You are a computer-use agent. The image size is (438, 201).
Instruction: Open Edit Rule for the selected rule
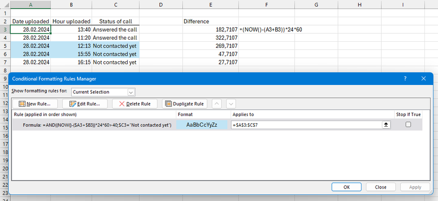point(85,104)
